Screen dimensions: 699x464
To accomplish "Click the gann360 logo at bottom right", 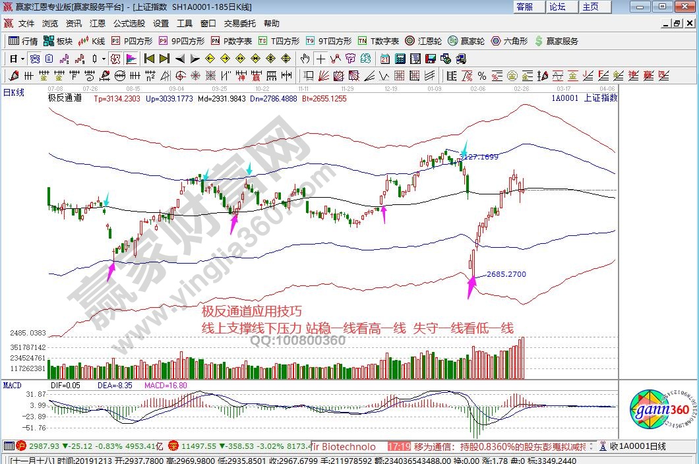I will (x=659, y=410).
